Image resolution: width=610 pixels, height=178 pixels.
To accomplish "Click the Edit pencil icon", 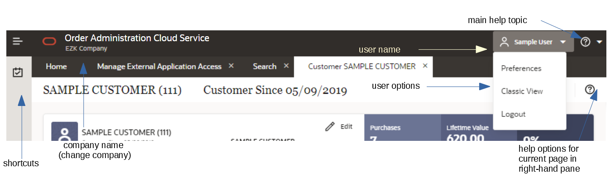I will pos(330,126).
